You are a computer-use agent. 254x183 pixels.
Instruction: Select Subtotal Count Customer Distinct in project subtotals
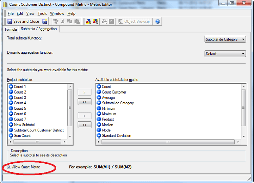tap(39, 130)
